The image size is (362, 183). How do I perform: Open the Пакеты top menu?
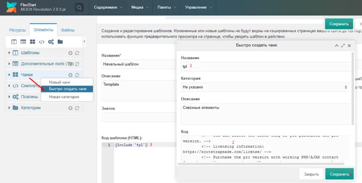(x=166, y=7)
